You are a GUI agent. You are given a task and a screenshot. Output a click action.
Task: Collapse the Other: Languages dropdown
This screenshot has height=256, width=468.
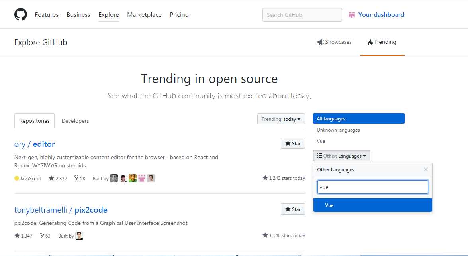[x=342, y=156]
